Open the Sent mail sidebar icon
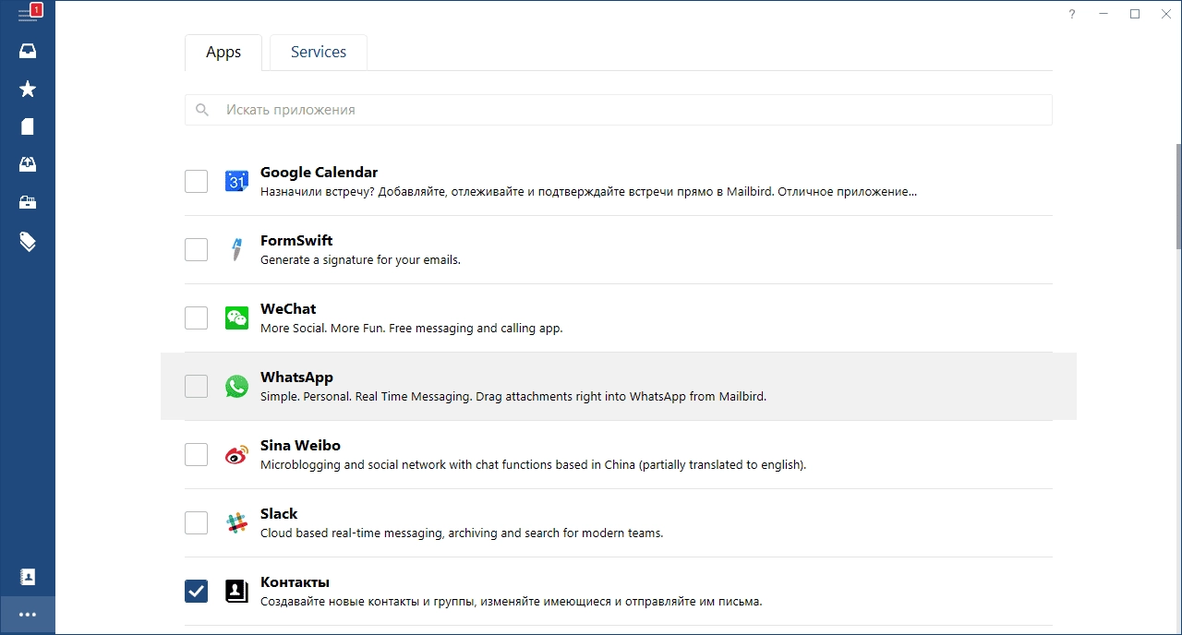Image resolution: width=1182 pixels, height=635 pixels. tap(28, 164)
